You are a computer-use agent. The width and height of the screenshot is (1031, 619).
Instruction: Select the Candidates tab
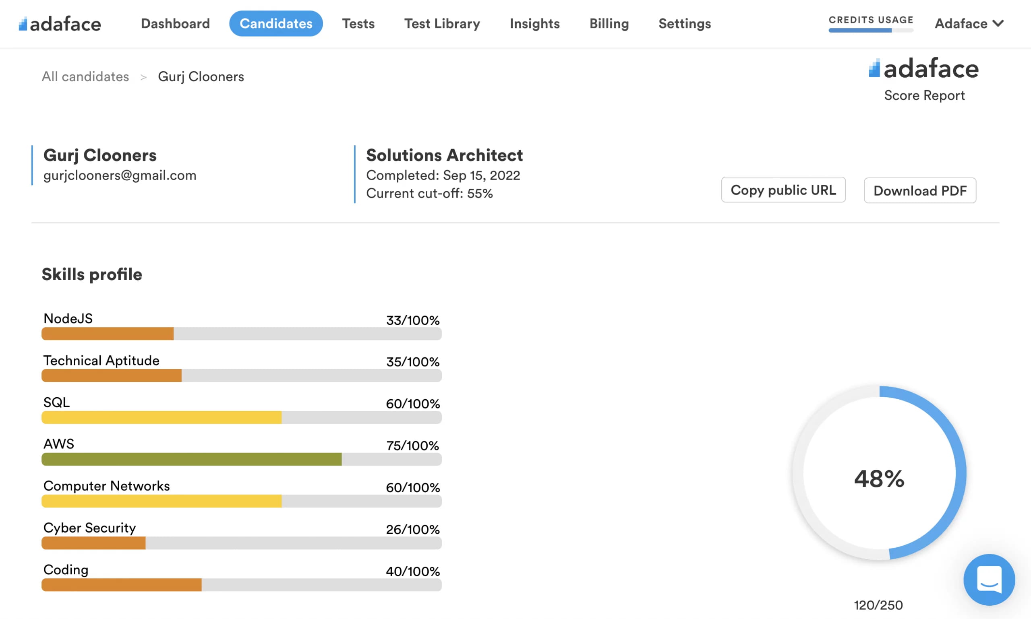[275, 24]
